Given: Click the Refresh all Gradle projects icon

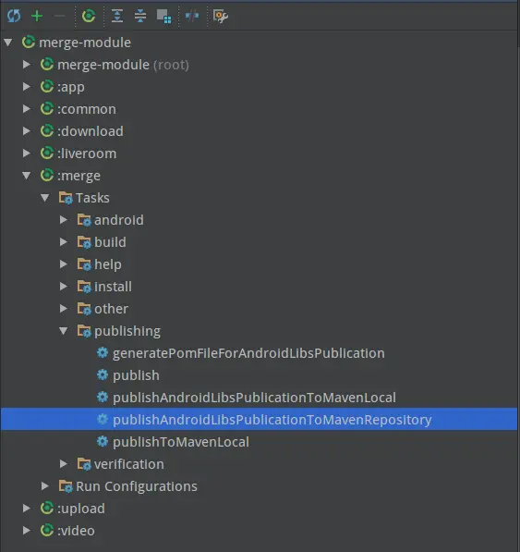Looking at the screenshot, I should (x=14, y=16).
